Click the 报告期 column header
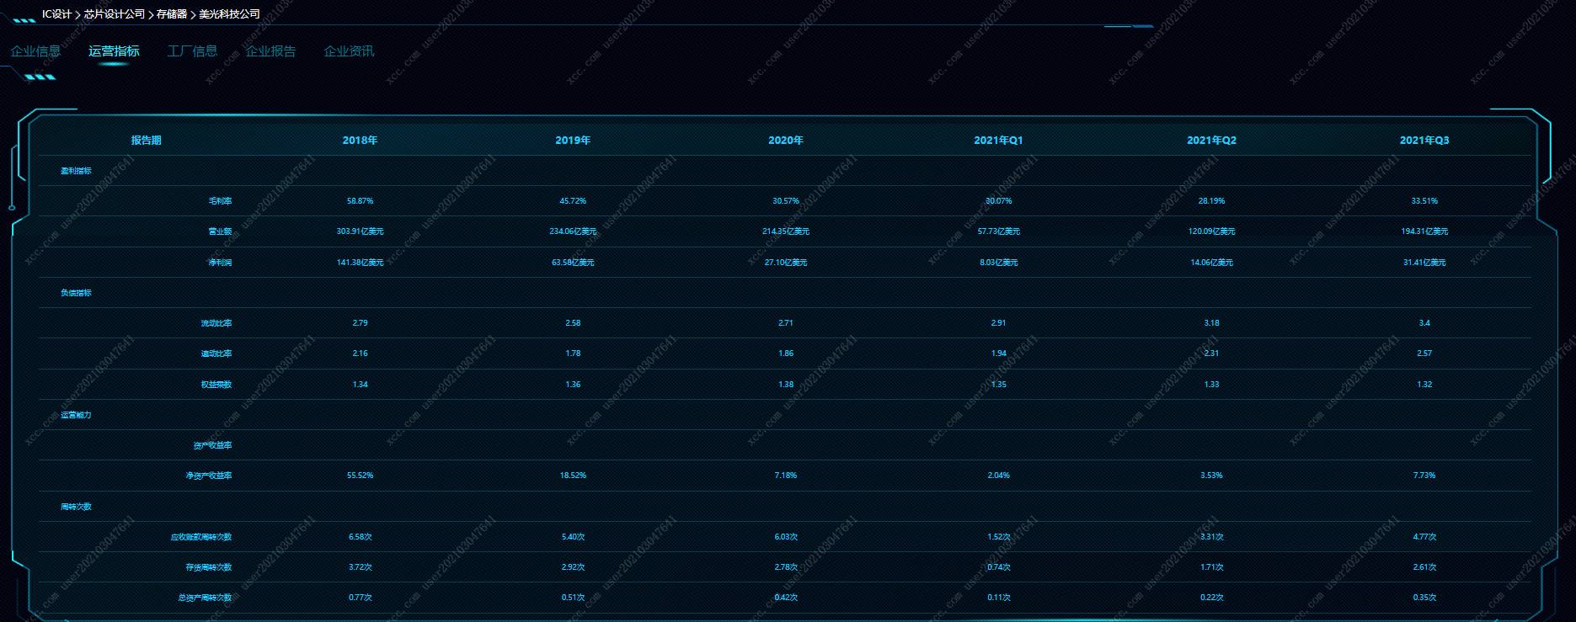The image size is (1576, 622). point(146,141)
